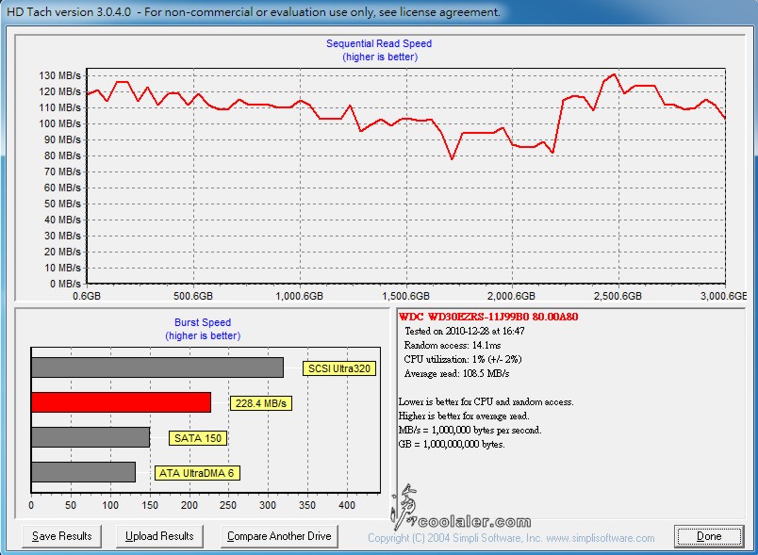Click the "228.4 MB/s" burst label
The width and height of the screenshot is (758, 555).
(261, 403)
